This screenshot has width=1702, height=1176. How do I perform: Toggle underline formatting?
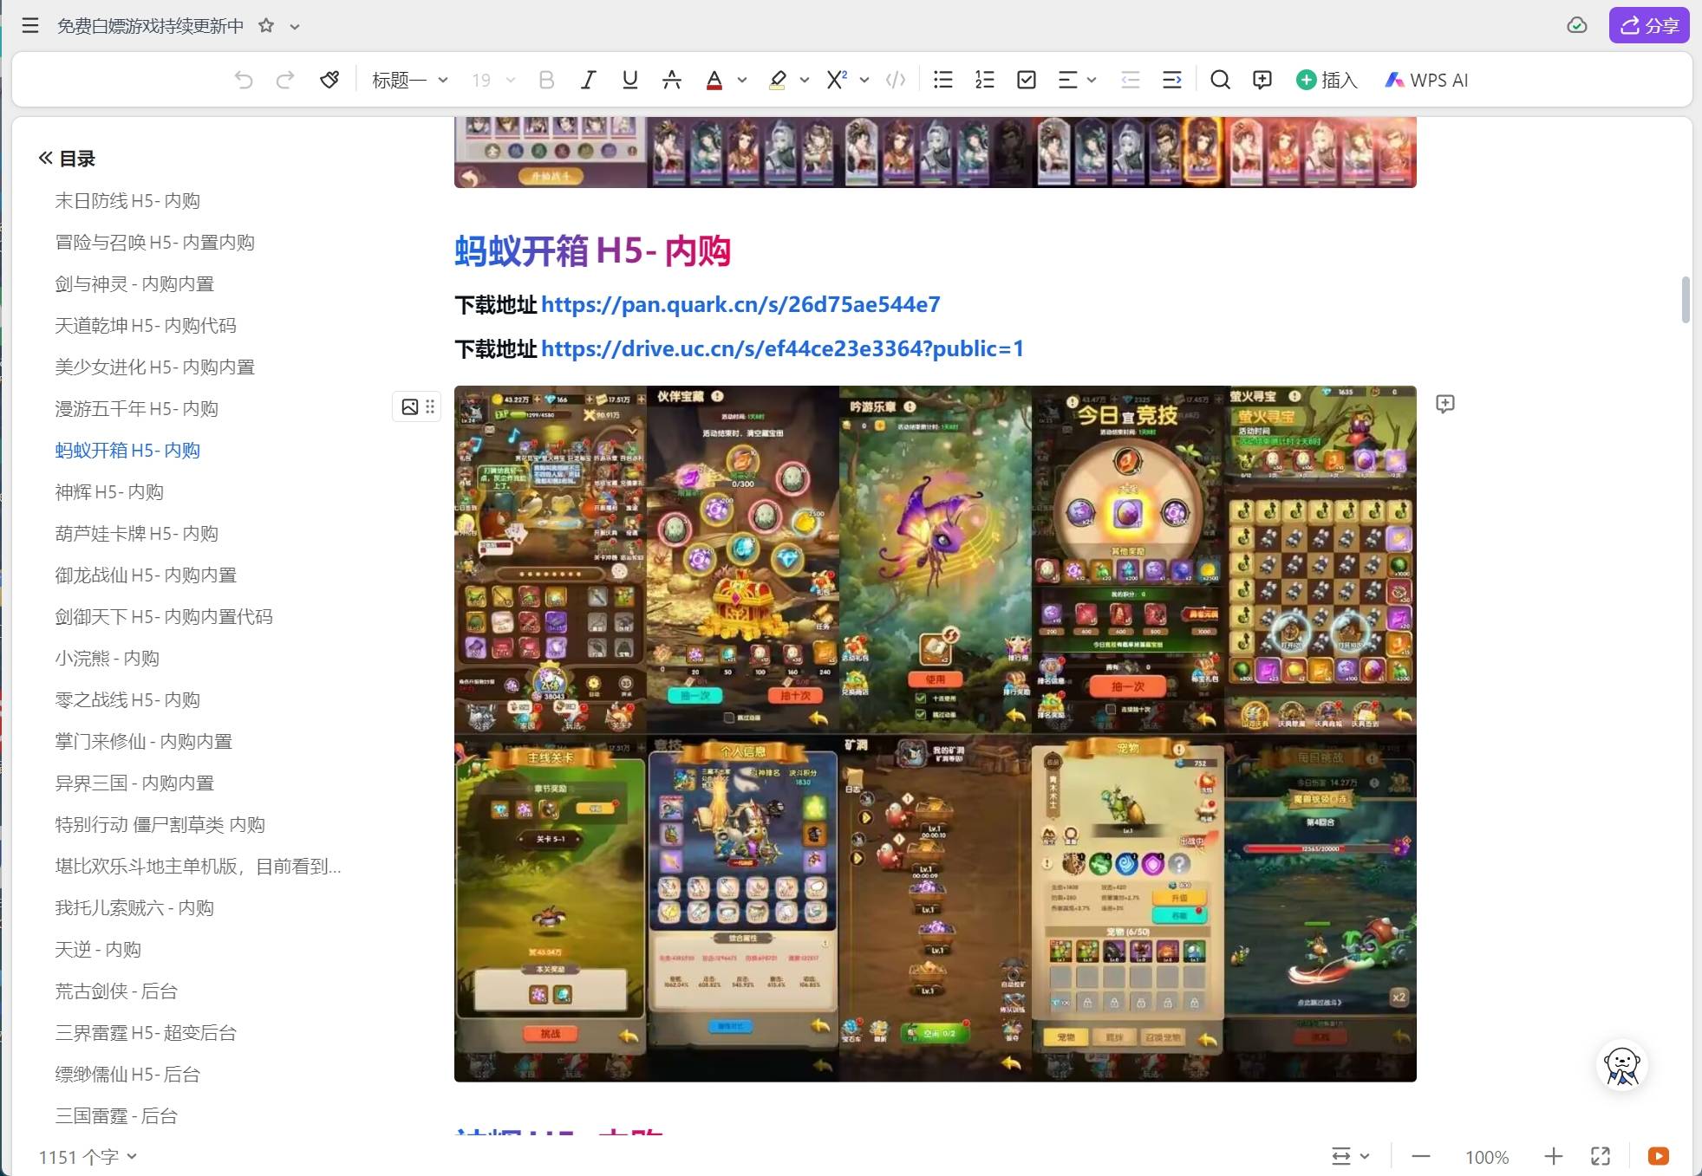[630, 80]
